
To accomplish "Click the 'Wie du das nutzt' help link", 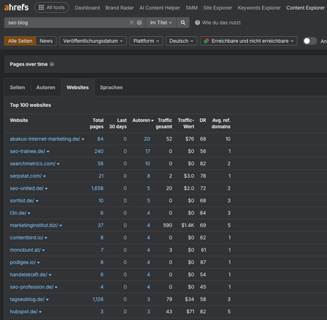I will pos(218,23).
